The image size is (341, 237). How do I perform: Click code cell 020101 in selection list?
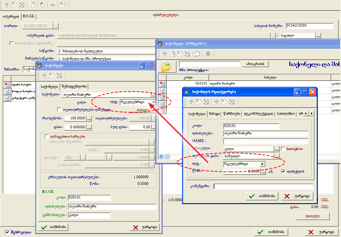(x=188, y=84)
